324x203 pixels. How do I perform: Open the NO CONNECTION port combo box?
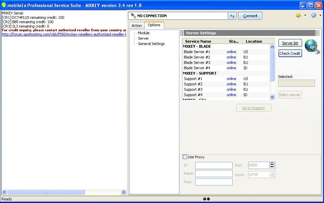tap(178, 16)
